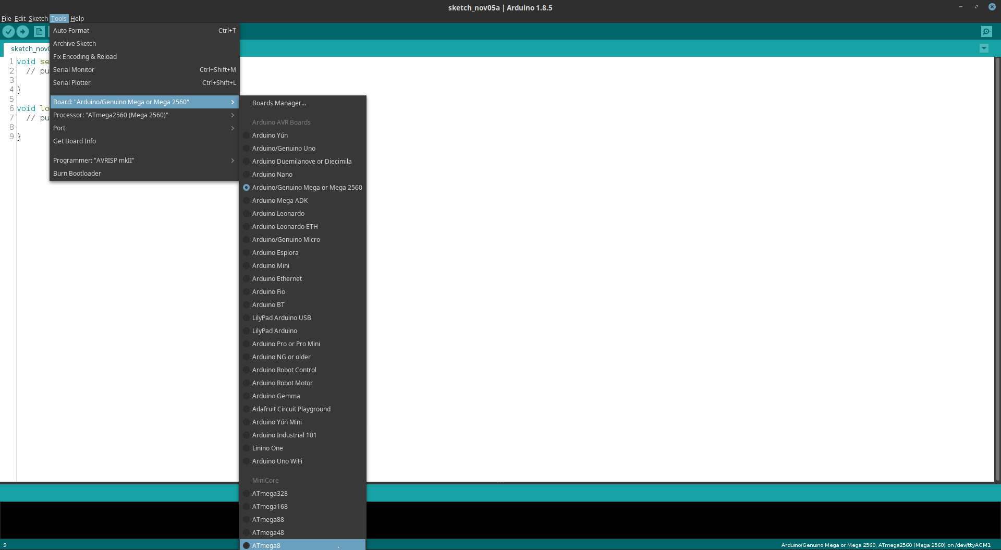Screen dimensions: 1001x550
Task: Select Arduino Yún Mini board
Action: (303, 422)
